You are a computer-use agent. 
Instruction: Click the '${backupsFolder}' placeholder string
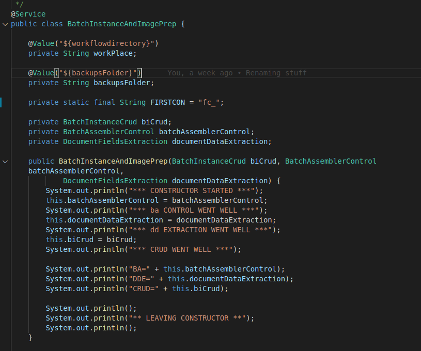98,73
